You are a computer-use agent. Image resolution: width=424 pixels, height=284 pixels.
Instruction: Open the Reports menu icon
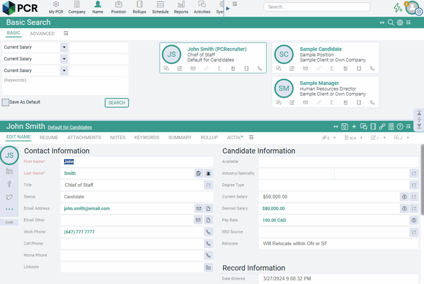(181, 5)
